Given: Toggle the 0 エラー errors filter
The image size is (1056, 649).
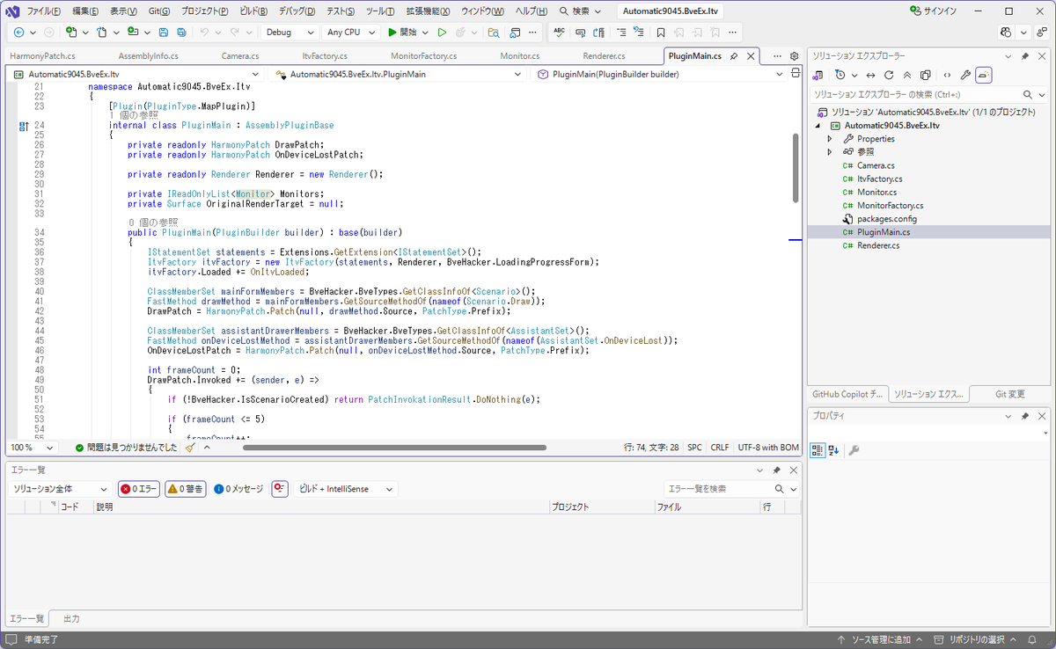Looking at the screenshot, I should point(139,489).
